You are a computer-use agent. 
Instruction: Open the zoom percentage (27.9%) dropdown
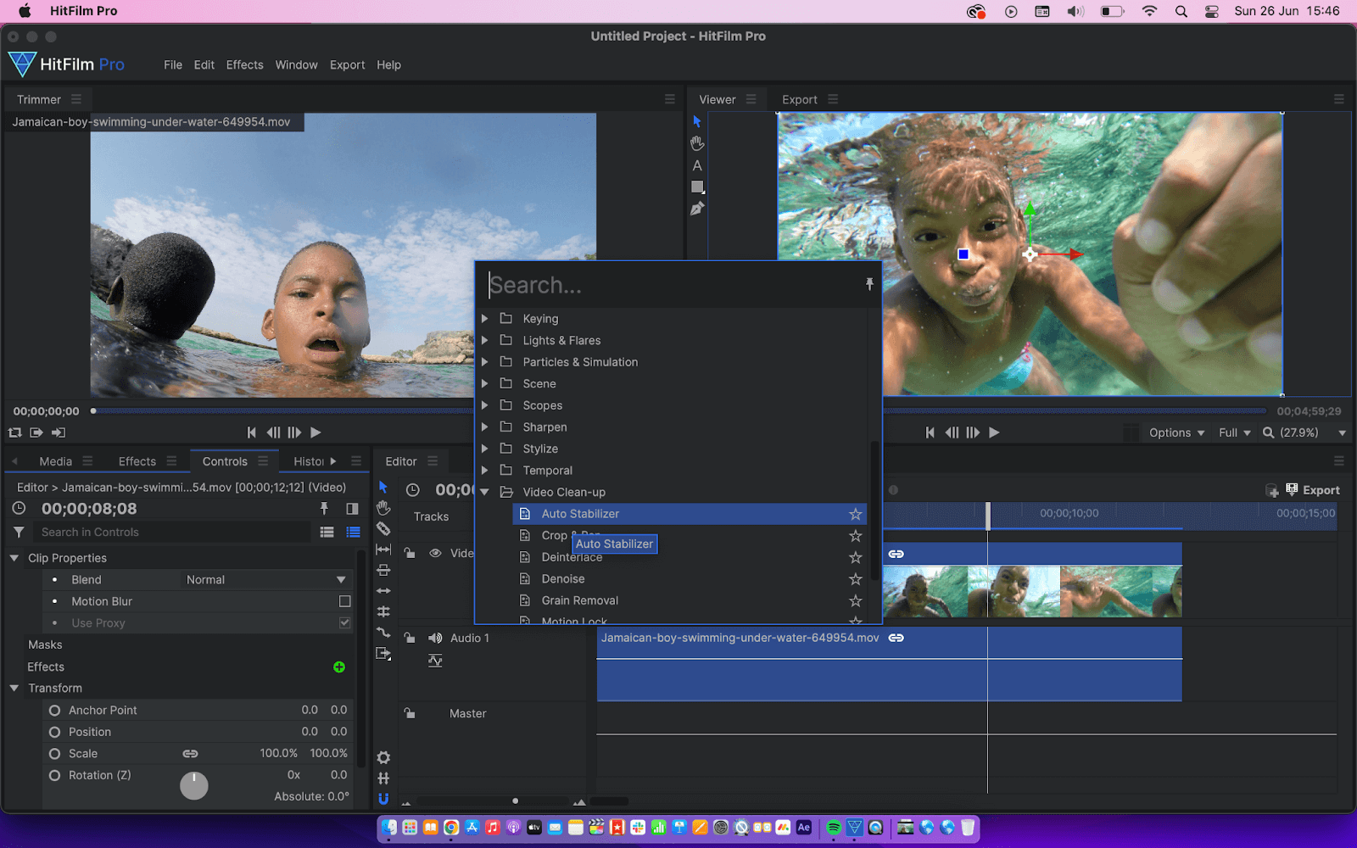click(1305, 432)
